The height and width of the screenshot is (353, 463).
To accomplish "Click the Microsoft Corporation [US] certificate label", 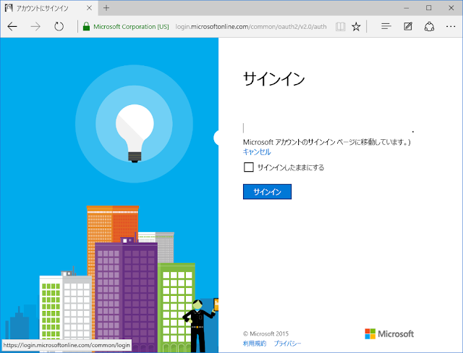I will 131,27.
